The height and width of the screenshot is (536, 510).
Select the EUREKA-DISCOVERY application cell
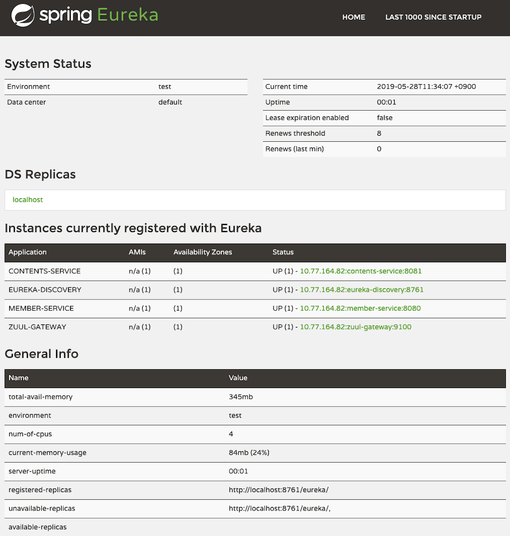(45, 290)
